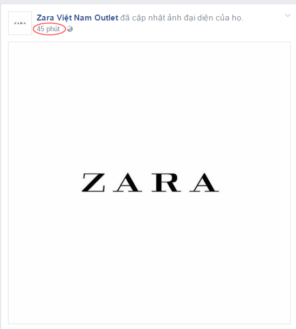Visit page through the avatar thumbnail beside name
The height and width of the screenshot is (329, 296).
click(x=20, y=23)
